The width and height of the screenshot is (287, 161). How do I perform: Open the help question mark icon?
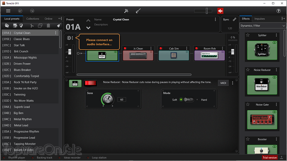[x=278, y=11]
